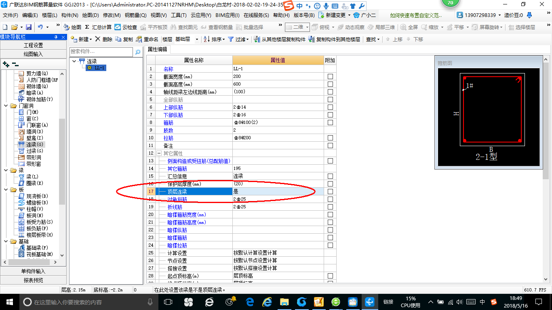
Task: Click 从其他楼层复制构件 button
Action: pos(280,39)
